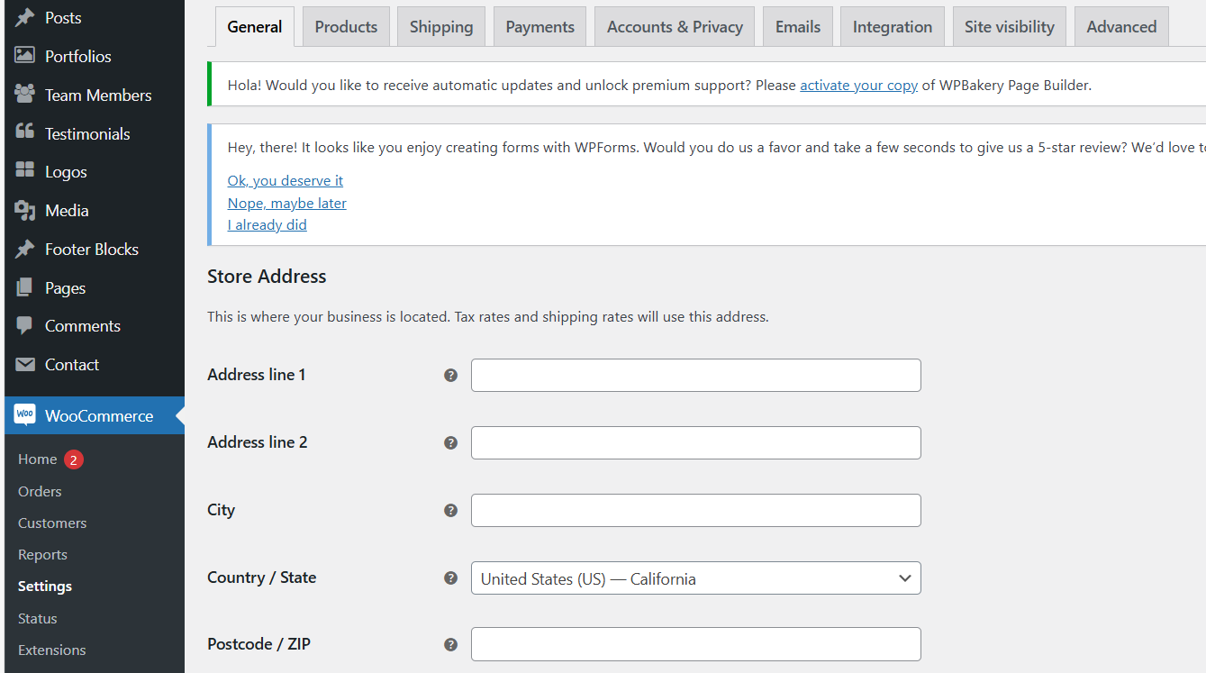Click the Media icon in sidebar
This screenshot has height=673, width=1206.
[x=25, y=211]
